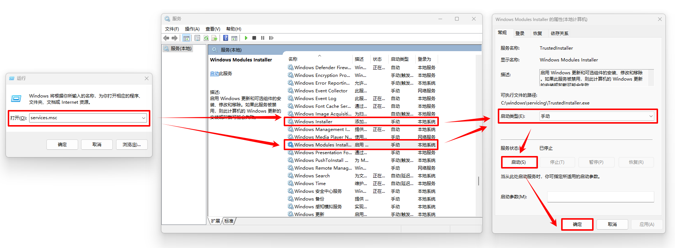Click the services.msc text field in Run dialog
Screen dimensions: 675x248
click(x=85, y=118)
